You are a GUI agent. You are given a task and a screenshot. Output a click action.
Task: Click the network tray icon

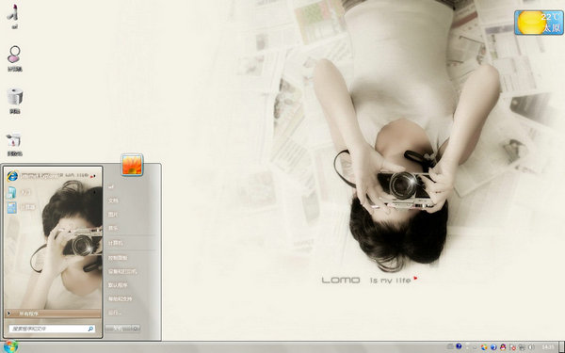click(x=522, y=346)
